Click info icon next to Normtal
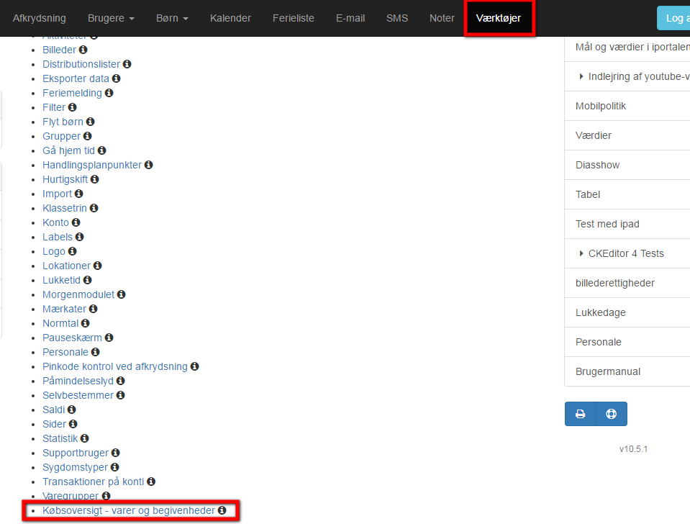Screen dimensions: 690x524 point(86,323)
